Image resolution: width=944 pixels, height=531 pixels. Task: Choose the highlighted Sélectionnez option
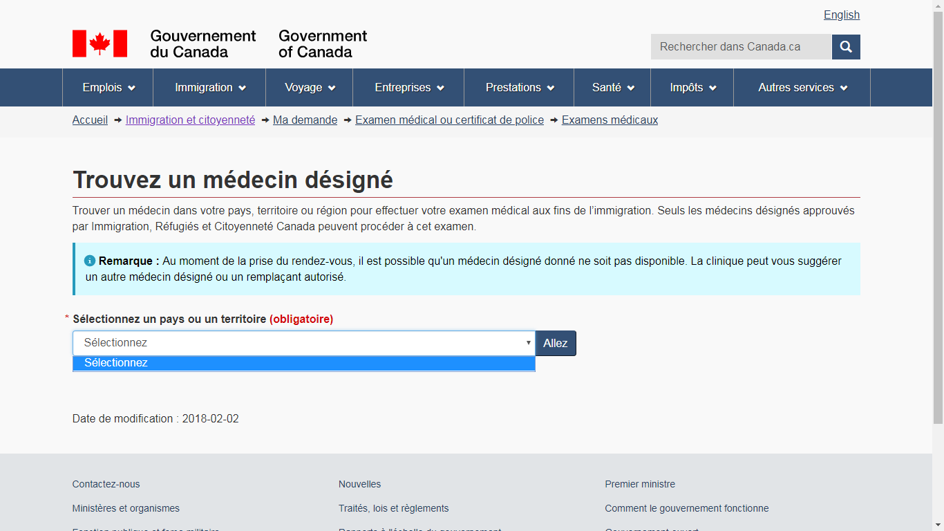point(303,363)
